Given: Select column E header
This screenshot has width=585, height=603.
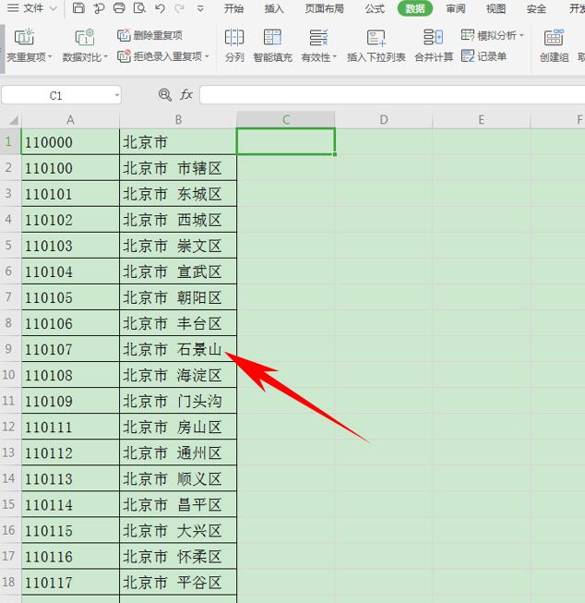Looking at the screenshot, I should pyautogui.click(x=482, y=120).
